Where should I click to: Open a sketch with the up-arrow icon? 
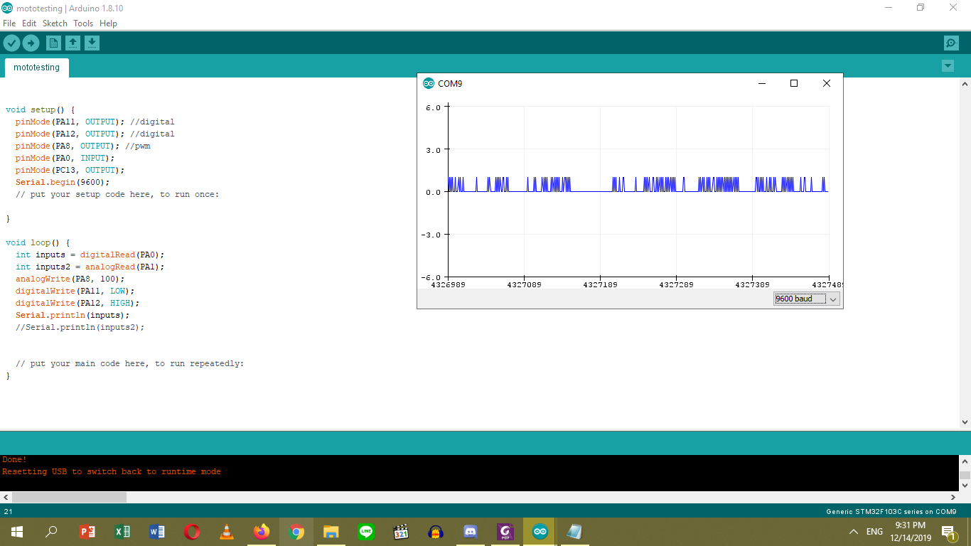click(x=73, y=43)
